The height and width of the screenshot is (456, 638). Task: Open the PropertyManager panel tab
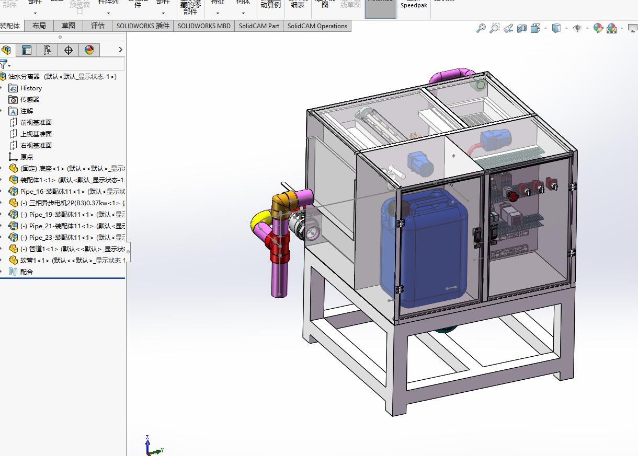click(x=27, y=50)
